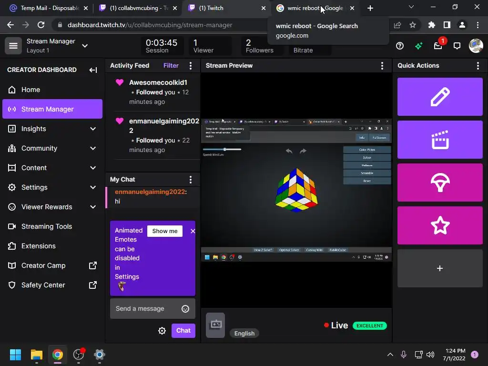The image size is (488, 366).
Task: Click the stream game category icon under preview
Action: pos(215,325)
